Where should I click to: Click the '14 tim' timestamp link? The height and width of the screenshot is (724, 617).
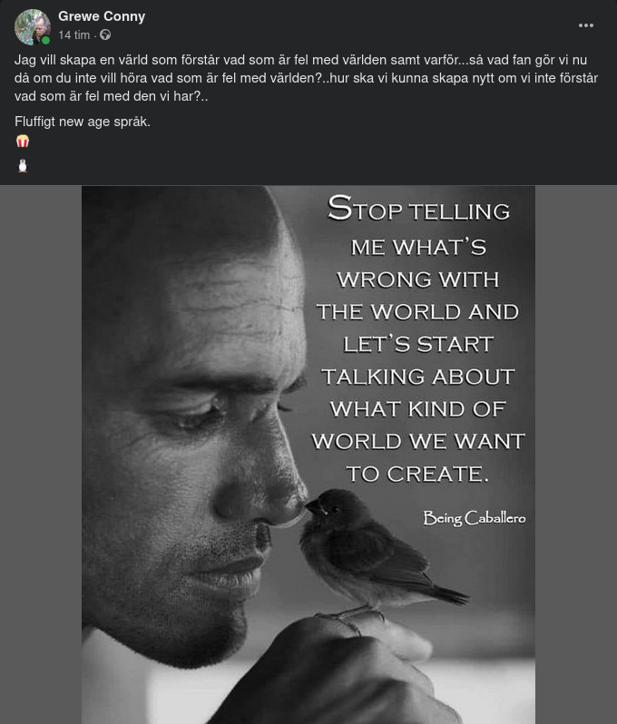tap(73, 35)
